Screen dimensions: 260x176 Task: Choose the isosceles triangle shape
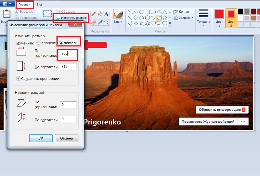165,12
